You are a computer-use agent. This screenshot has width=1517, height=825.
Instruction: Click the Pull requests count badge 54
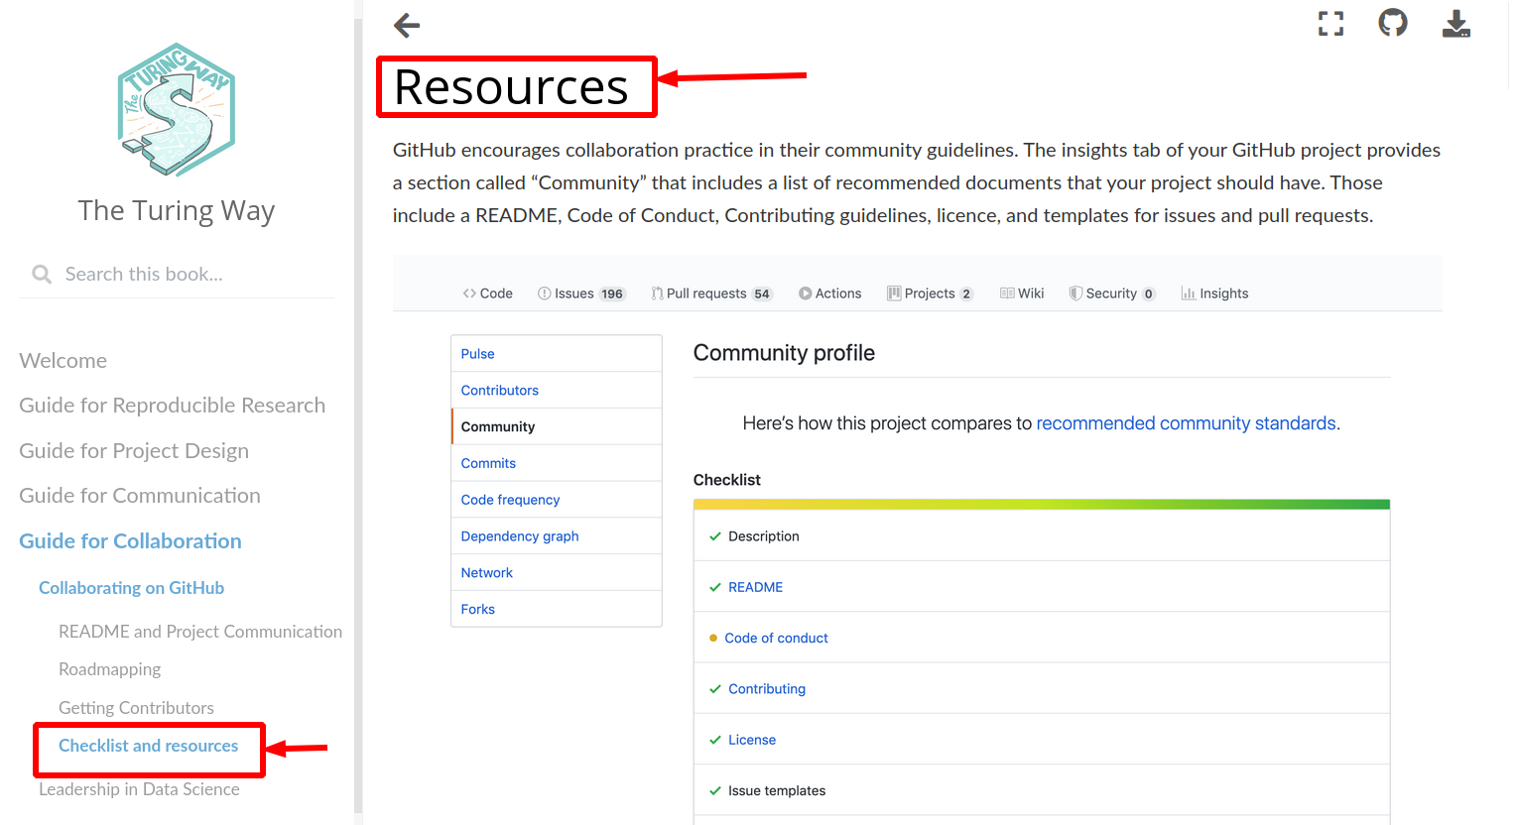coord(762,295)
